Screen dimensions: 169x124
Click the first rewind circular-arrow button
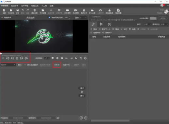(8, 58)
